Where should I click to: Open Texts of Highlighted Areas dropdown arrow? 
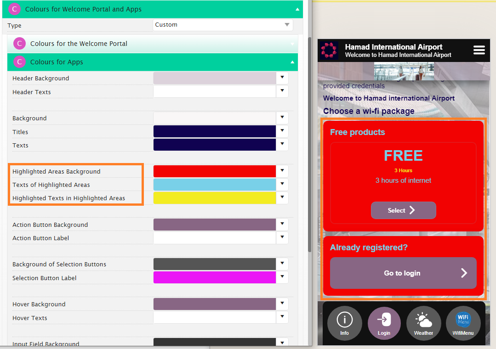point(282,184)
